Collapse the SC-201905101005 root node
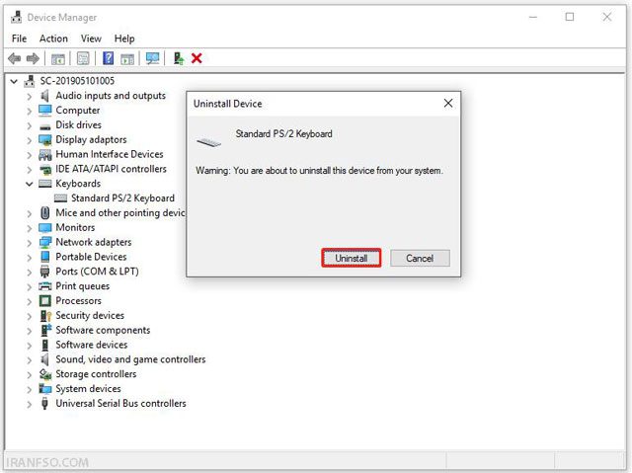The width and height of the screenshot is (632, 473). 14,81
